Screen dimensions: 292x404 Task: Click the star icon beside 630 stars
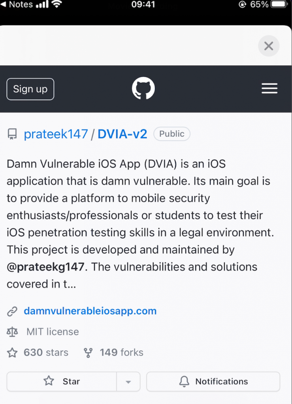click(12, 353)
